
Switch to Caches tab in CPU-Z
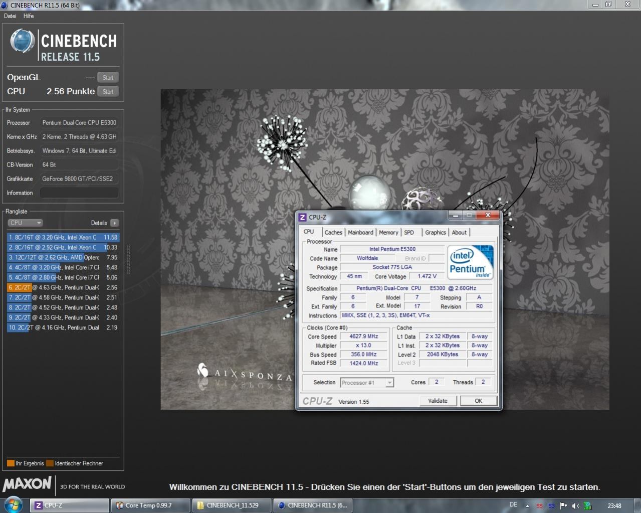click(333, 232)
